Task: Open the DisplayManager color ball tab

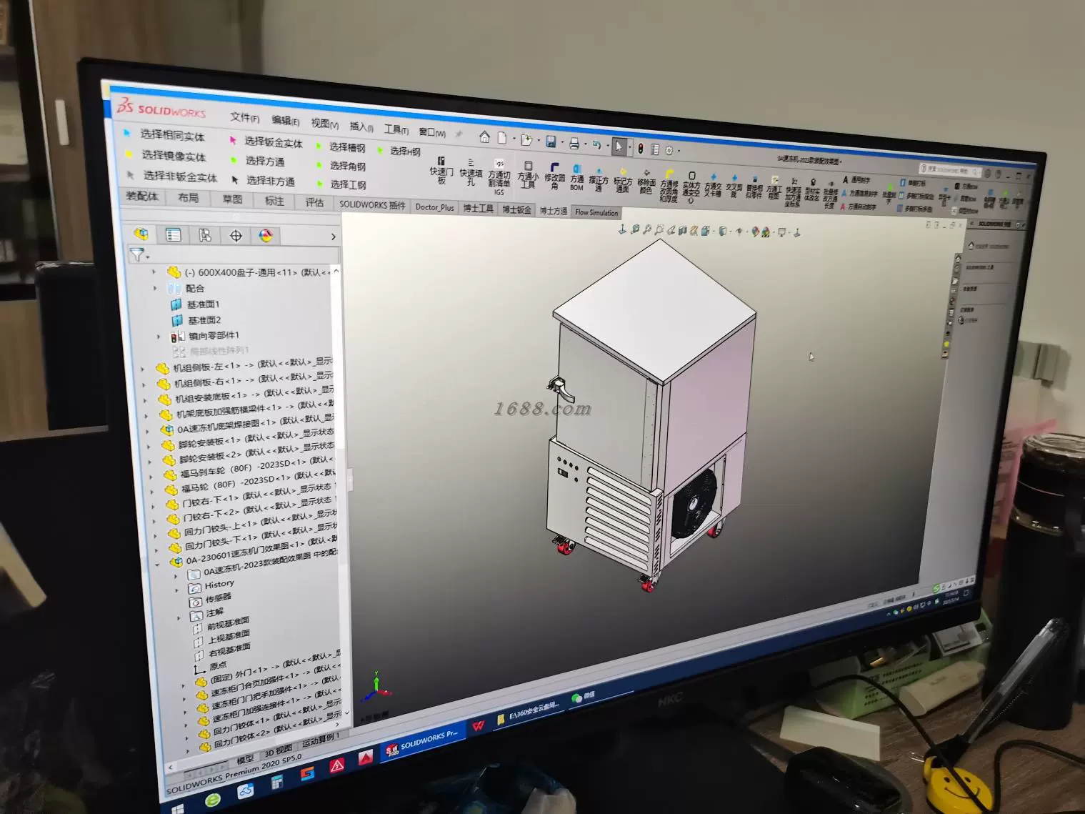Action: pos(266,236)
